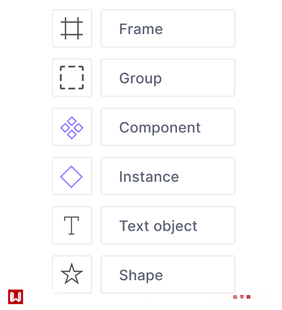
Task: Click the Group label box
Action: pyautogui.click(x=168, y=77)
